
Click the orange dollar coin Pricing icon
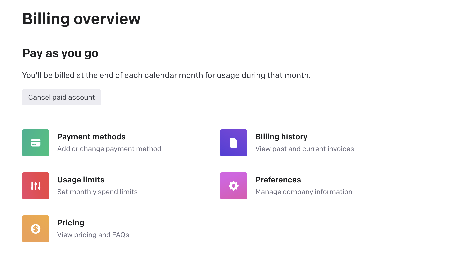click(x=36, y=229)
